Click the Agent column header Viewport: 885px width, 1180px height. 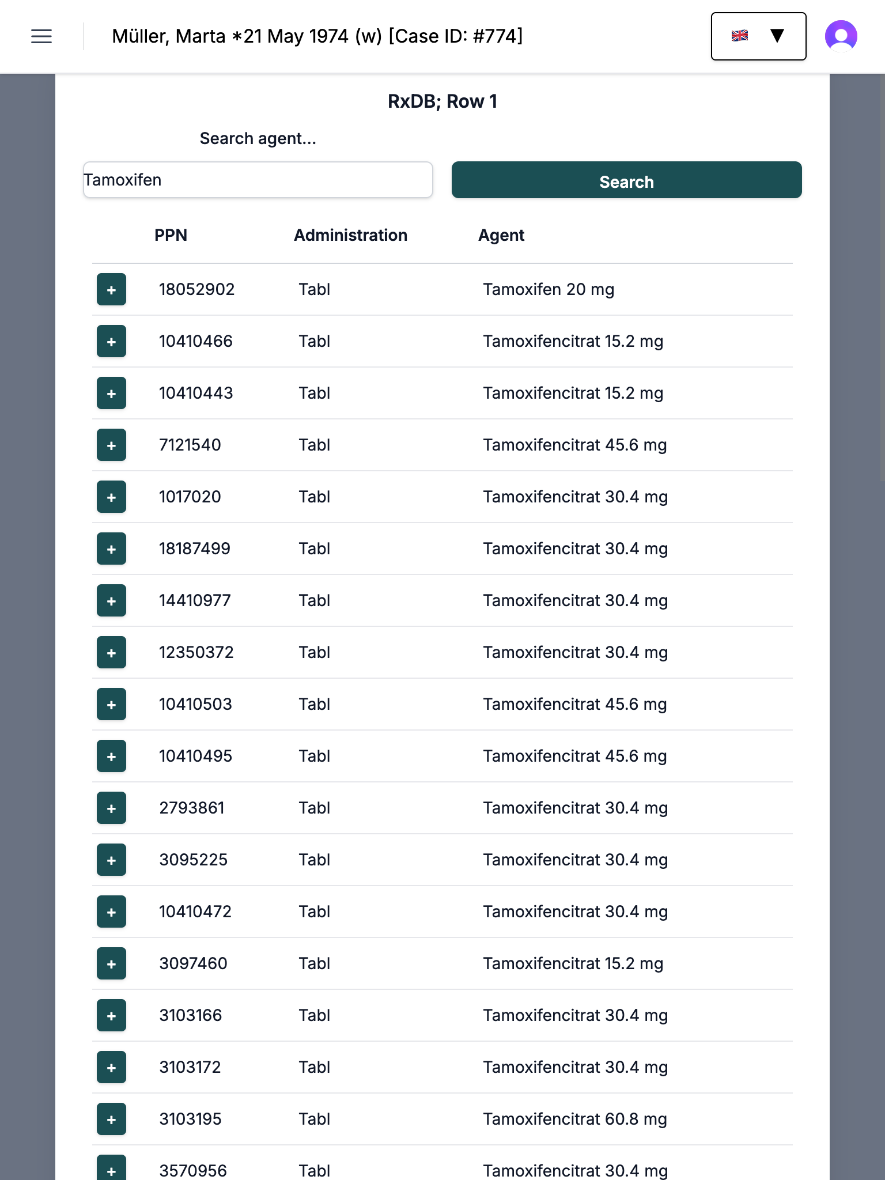tap(501, 235)
